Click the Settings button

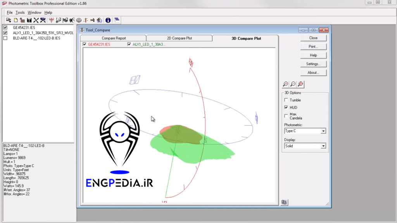point(313,63)
